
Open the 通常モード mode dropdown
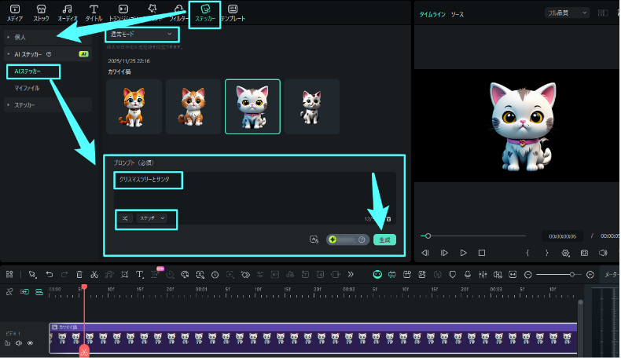coord(141,35)
